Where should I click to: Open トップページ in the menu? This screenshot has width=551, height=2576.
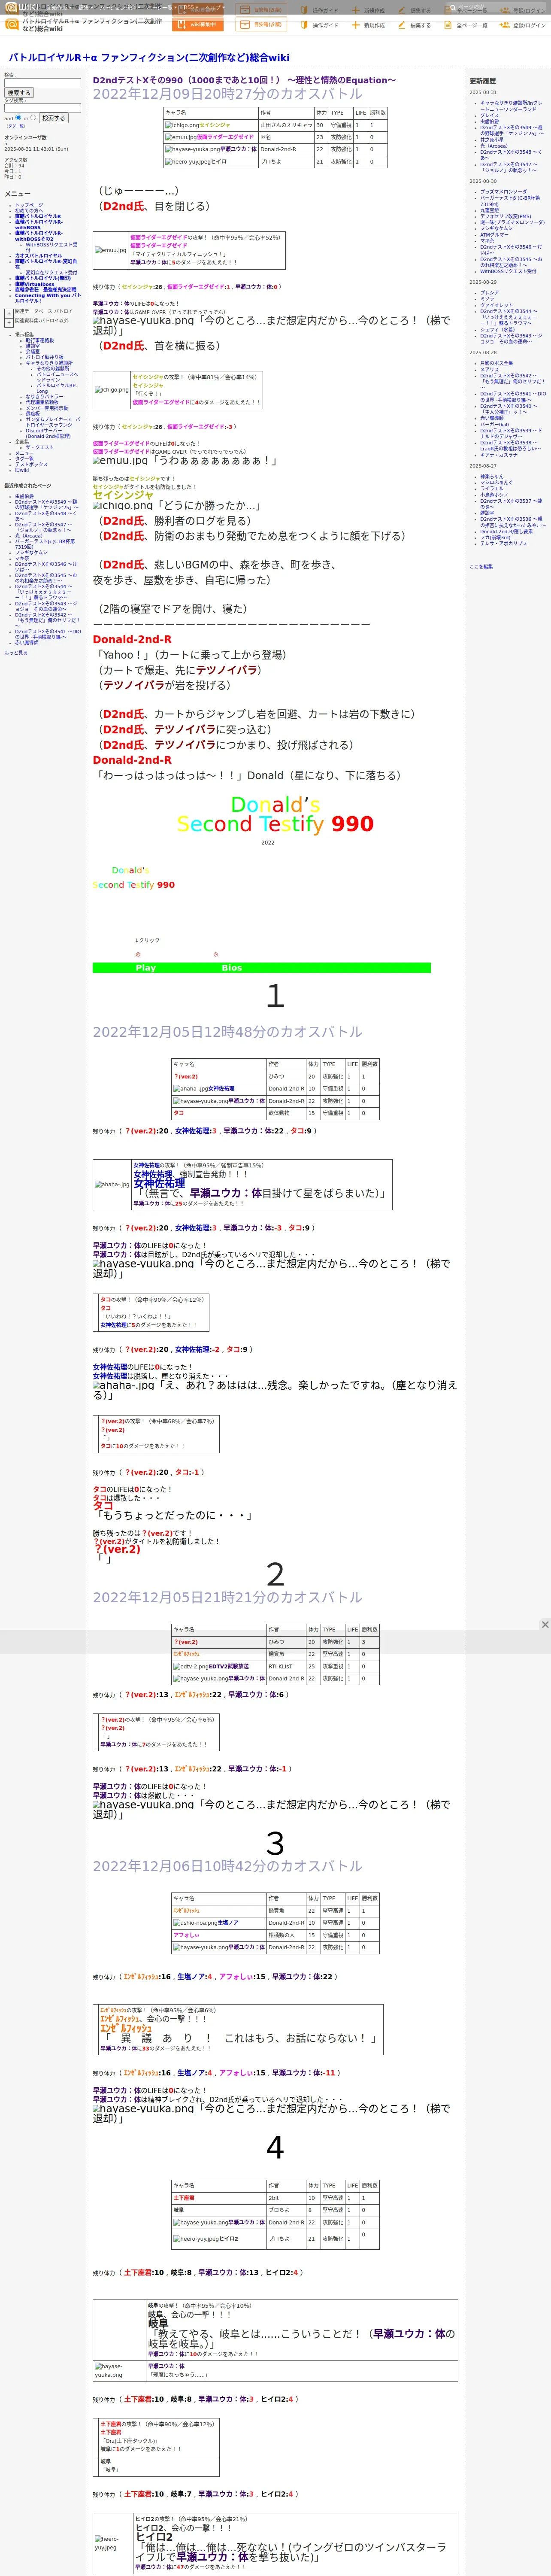coord(29,205)
